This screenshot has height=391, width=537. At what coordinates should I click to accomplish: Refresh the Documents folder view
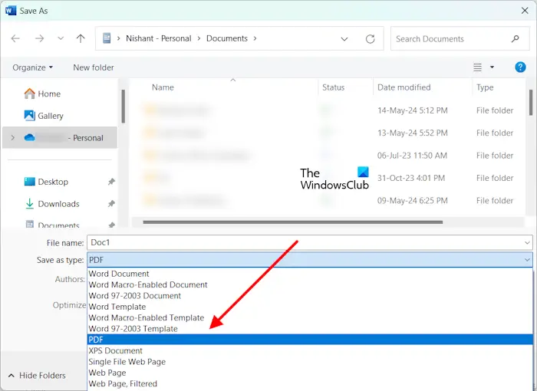tap(371, 38)
